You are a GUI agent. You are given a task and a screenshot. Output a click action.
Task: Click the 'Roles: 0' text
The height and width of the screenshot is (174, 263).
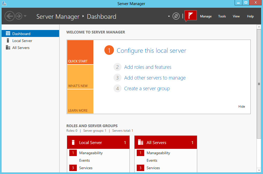point(72,131)
